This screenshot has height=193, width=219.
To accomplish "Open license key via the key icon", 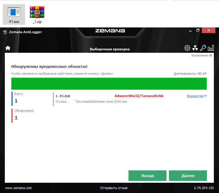I will tap(203, 48).
